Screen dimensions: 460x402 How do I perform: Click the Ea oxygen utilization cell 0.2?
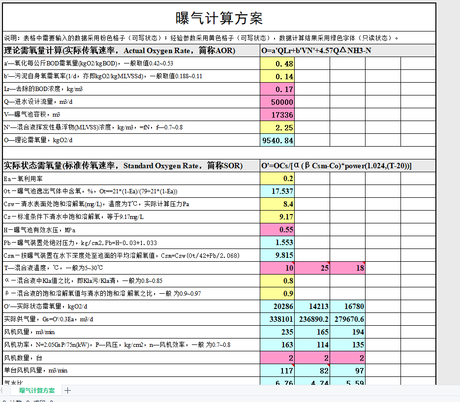277,179
